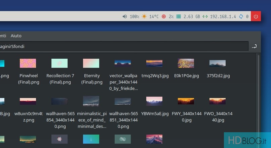Select blue gradient thumbnail in bottom row
Screen dimensions: 271x148
[91, 139]
